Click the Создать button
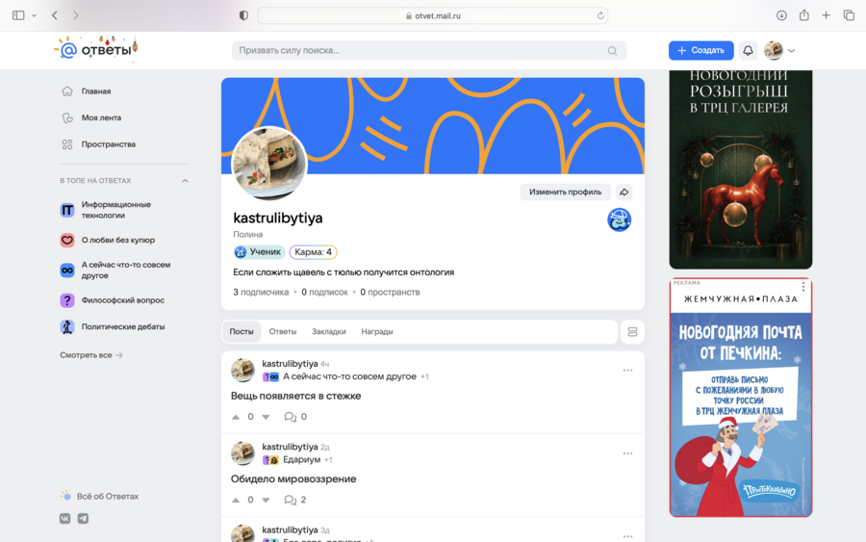This screenshot has height=542, width=866. point(700,50)
